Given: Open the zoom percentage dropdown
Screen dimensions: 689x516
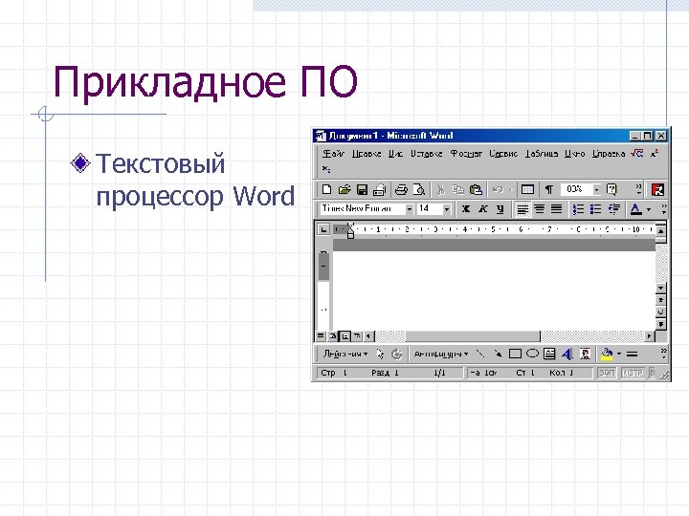Looking at the screenshot, I should (596, 189).
